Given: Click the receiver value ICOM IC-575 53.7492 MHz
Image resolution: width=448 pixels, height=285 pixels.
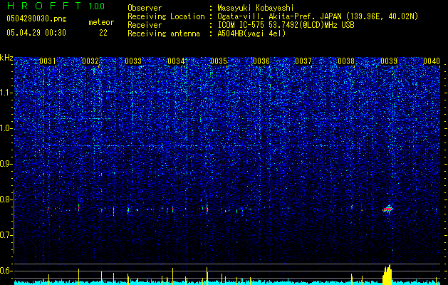Looking at the screenshot, I should 286,25.
